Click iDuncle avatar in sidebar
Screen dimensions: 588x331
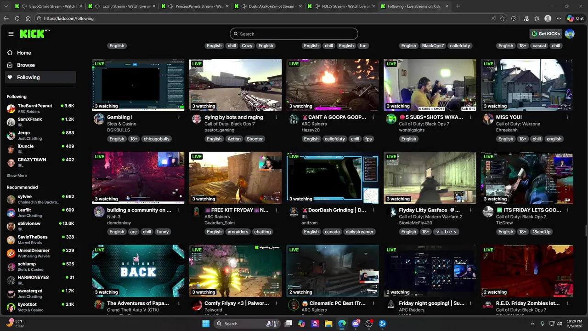(11, 149)
